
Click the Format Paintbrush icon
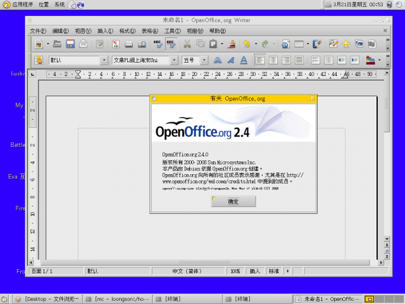click(x=232, y=44)
